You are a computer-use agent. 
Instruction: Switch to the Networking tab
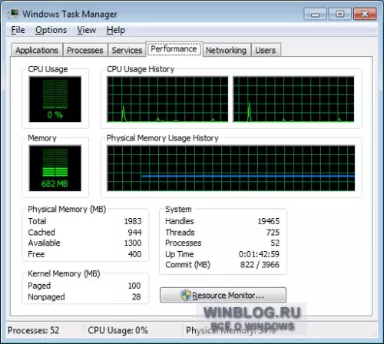click(226, 50)
